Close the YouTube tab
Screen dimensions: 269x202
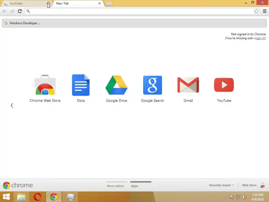49,3
